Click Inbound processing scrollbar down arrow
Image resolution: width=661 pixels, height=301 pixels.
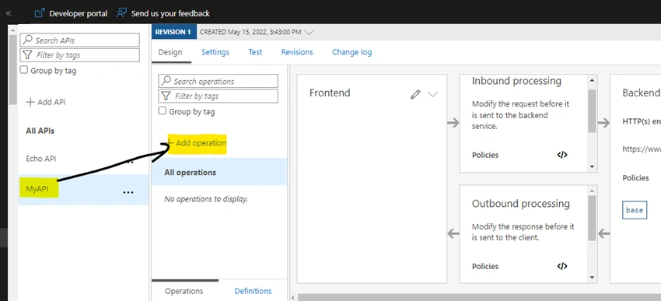593,166
